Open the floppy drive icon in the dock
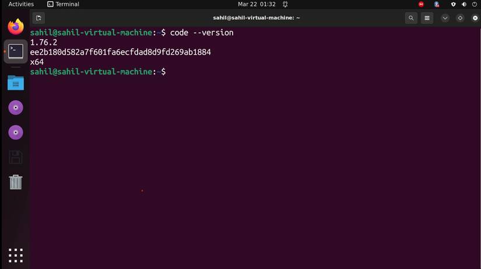 [16, 157]
